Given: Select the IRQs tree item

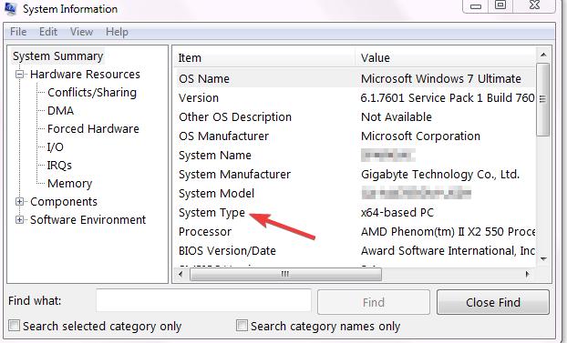Looking at the screenshot, I should click(x=59, y=166).
